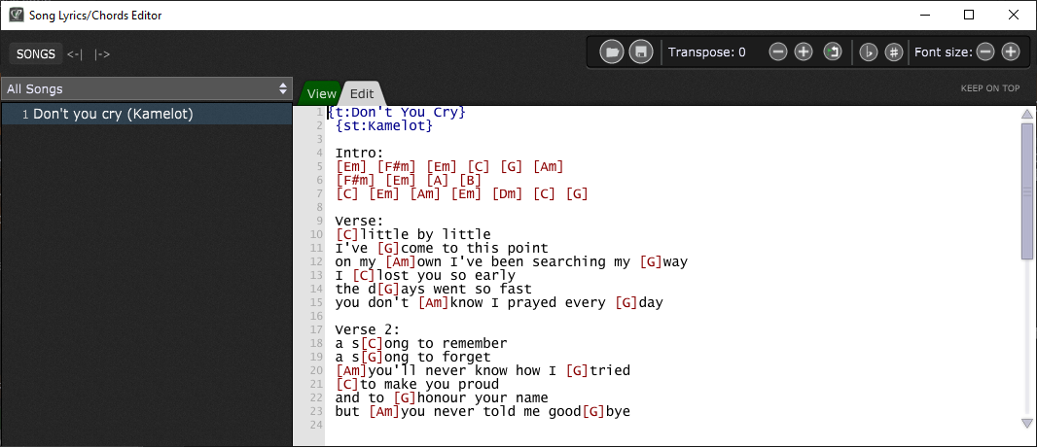Close the Song Lyrics/Chords Editor window
The width and height of the screenshot is (1037, 448).
[x=1014, y=16]
